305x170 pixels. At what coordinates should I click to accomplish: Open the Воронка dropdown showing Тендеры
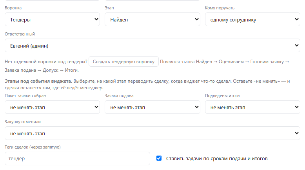pyautogui.click(x=52, y=19)
